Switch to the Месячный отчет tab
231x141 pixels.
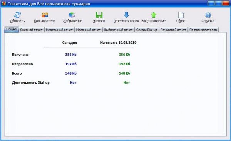pyautogui.click(x=89, y=30)
